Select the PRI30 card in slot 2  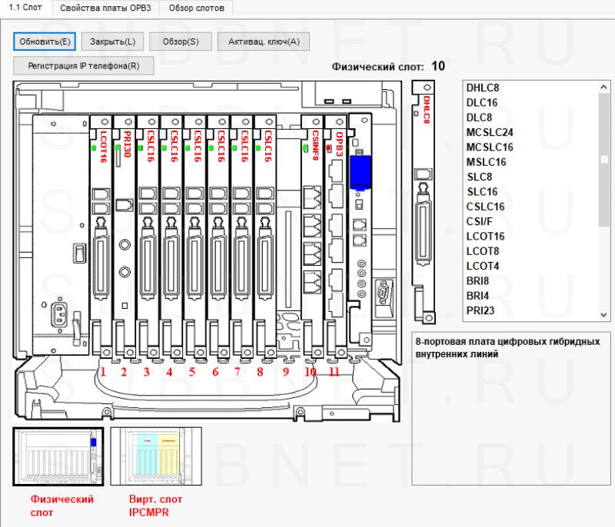tap(125, 230)
